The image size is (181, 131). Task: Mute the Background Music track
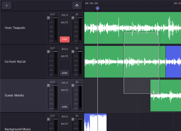(x=65, y=124)
